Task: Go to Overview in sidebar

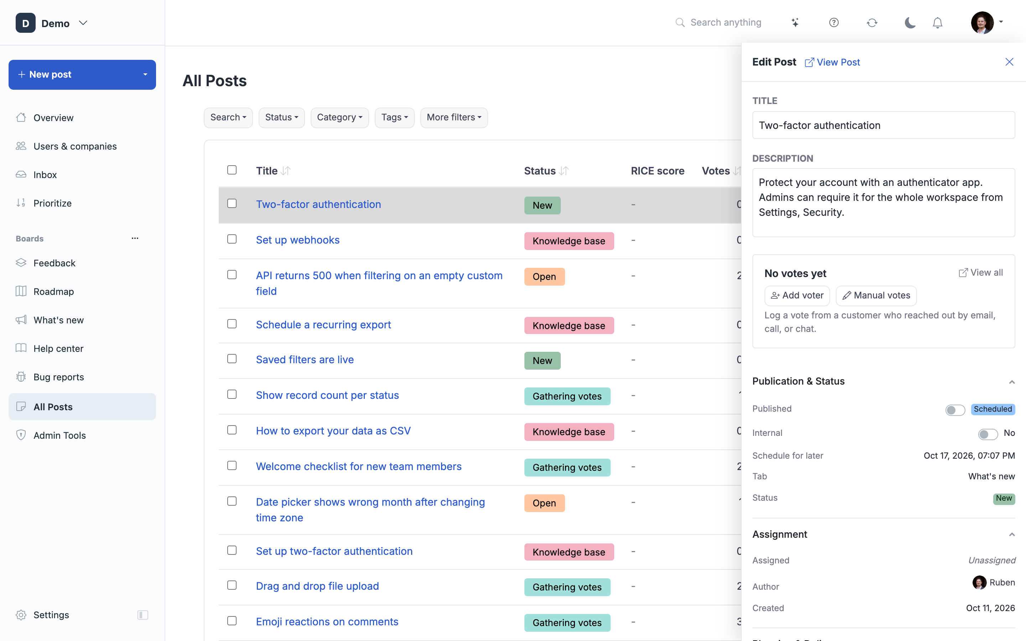Action: [82, 118]
